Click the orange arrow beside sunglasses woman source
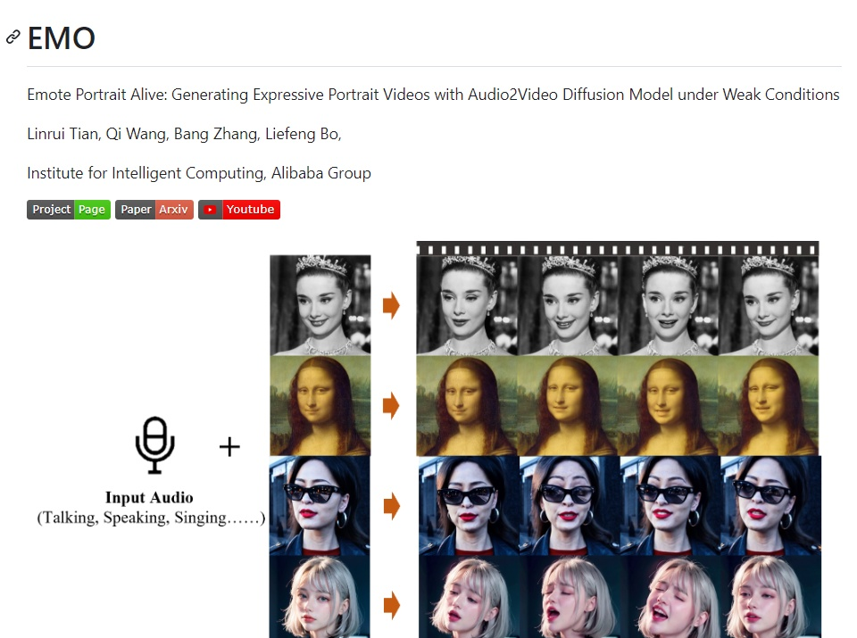 pyautogui.click(x=391, y=505)
